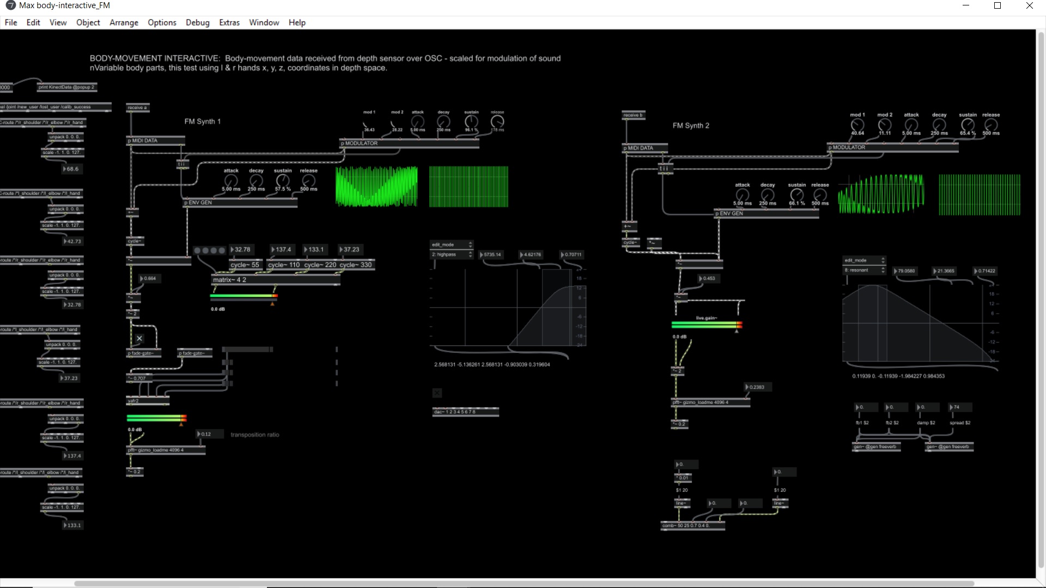
Task: Click the four-circle radio group above matrix~
Action: pos(210,250)
